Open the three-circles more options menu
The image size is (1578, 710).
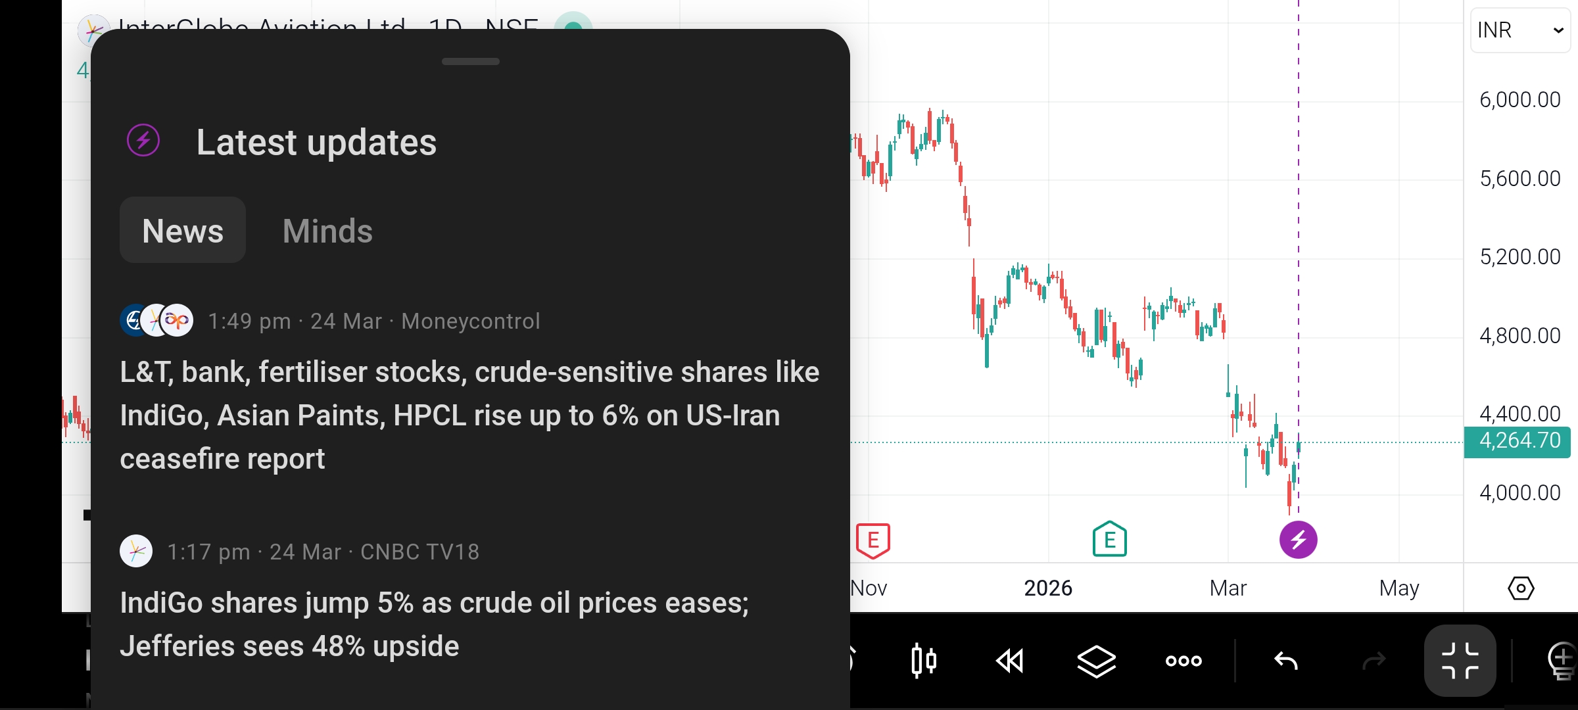click(x=1183, y=661)
